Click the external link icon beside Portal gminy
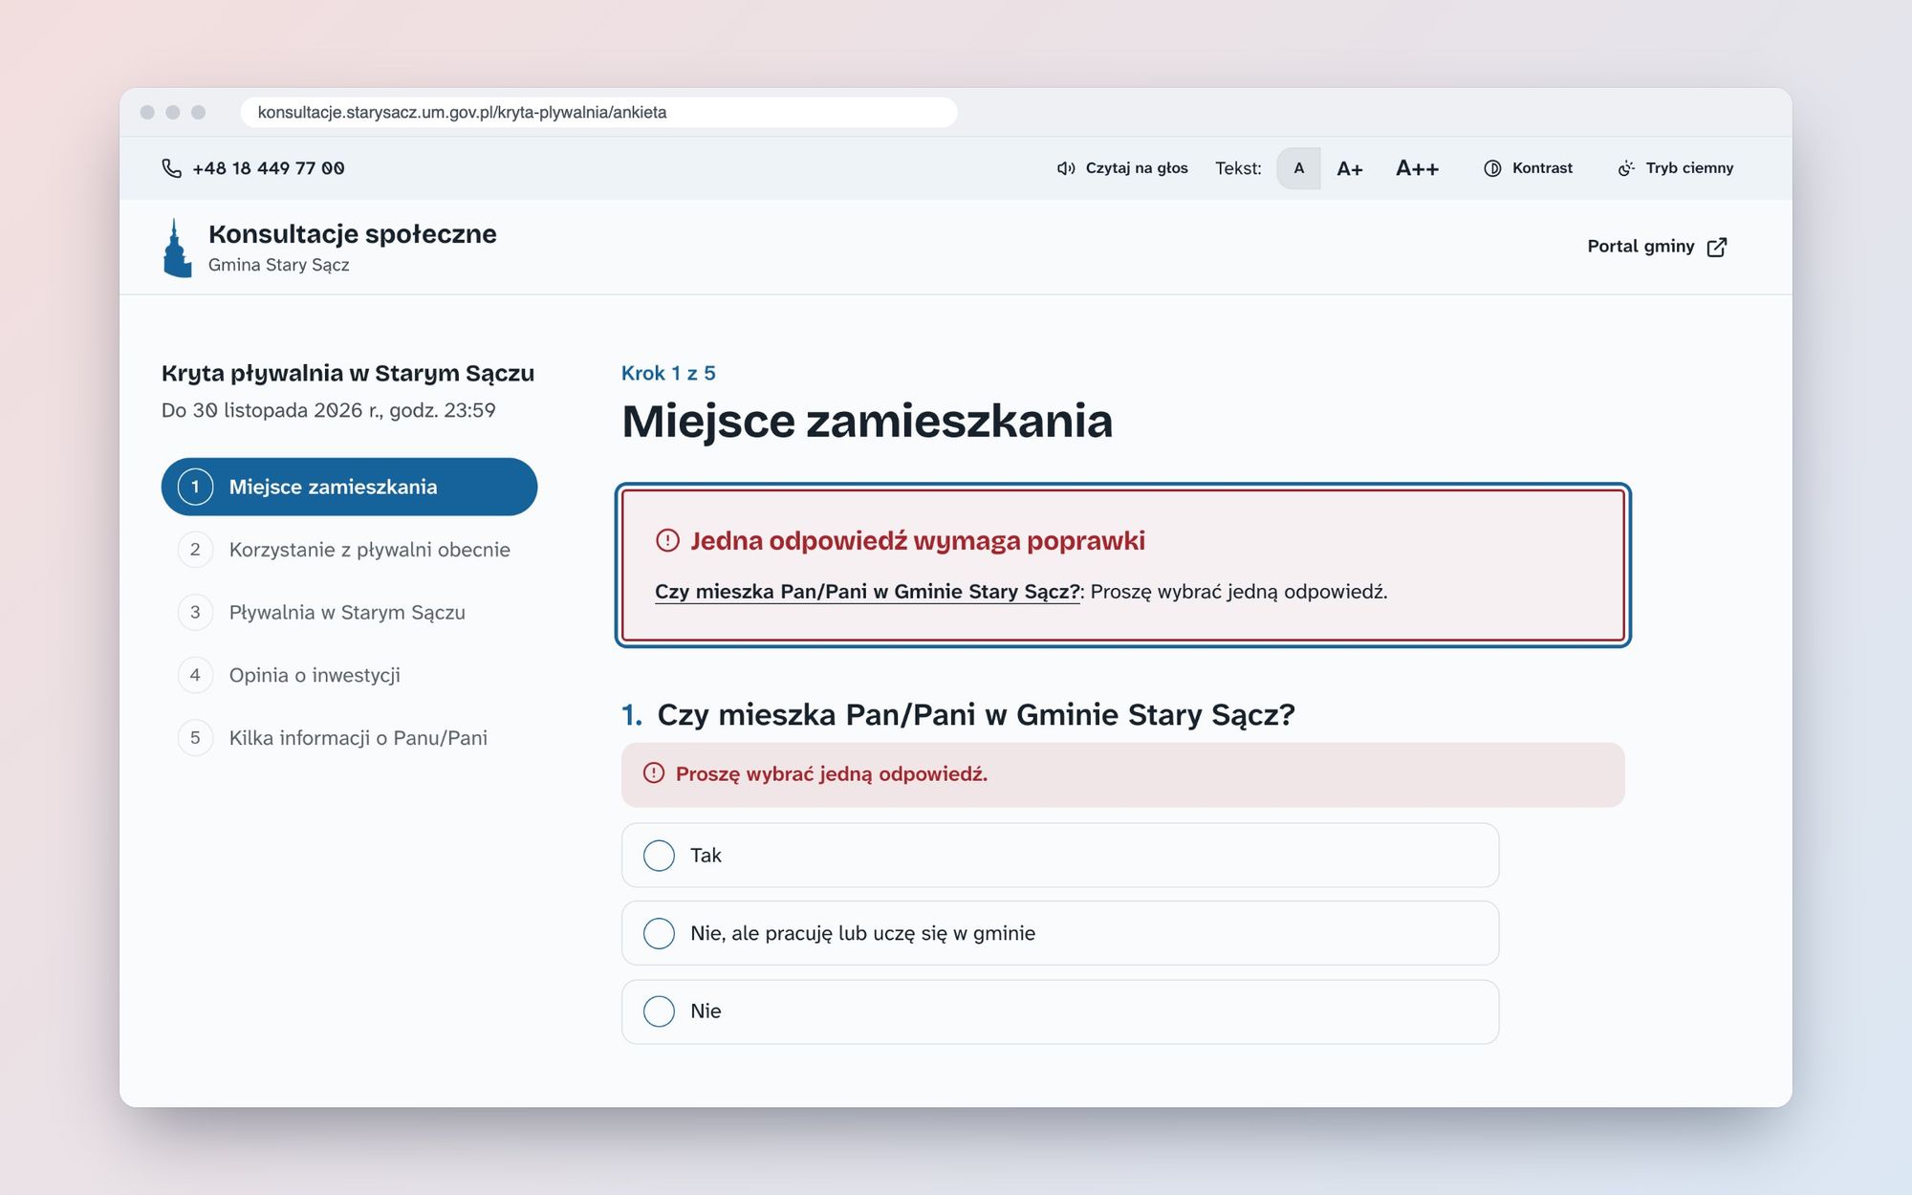Viewport: 1912px width, 1195px height. click(x=1717, y=247)
